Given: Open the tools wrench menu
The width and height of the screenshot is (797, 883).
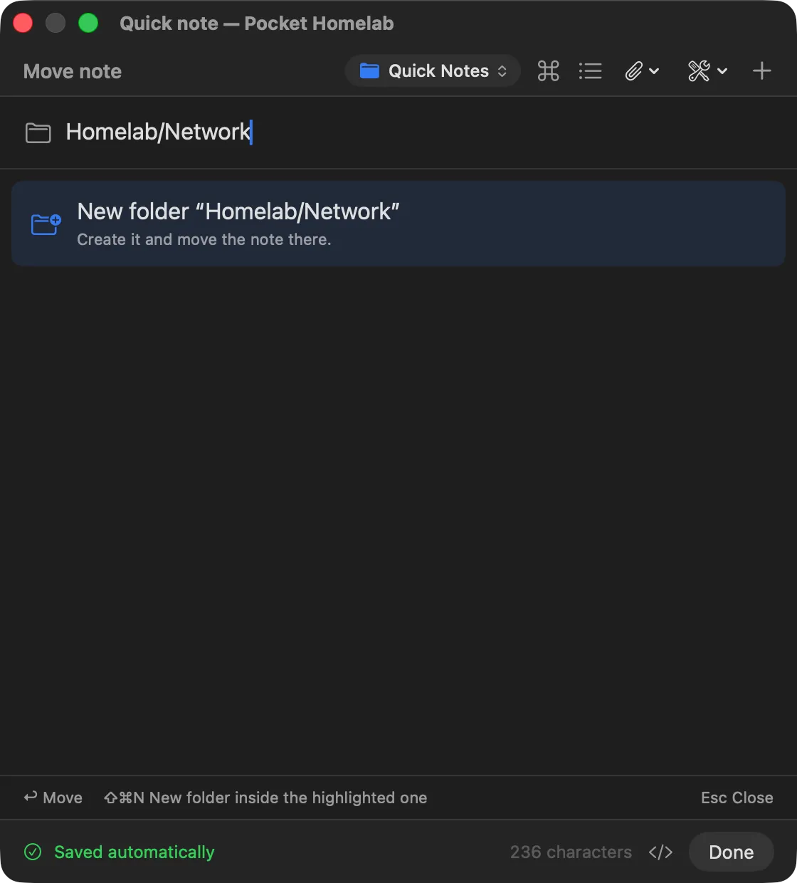Looking at the screenshot, I should pos(707,71).
